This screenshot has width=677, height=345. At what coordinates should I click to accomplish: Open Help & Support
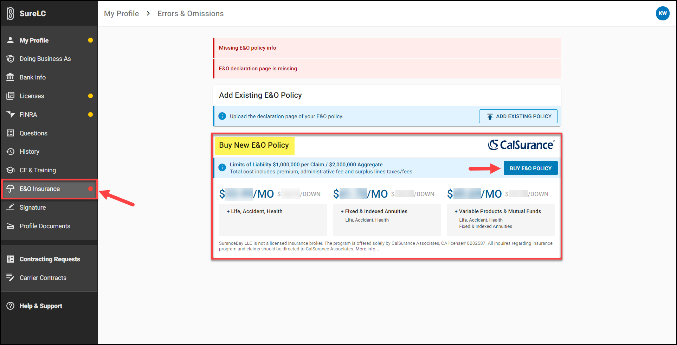point(49,306)
